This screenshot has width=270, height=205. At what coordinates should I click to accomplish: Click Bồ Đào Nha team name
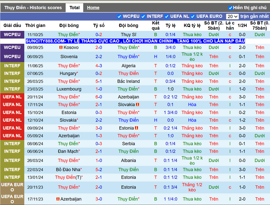pos(69,170)
